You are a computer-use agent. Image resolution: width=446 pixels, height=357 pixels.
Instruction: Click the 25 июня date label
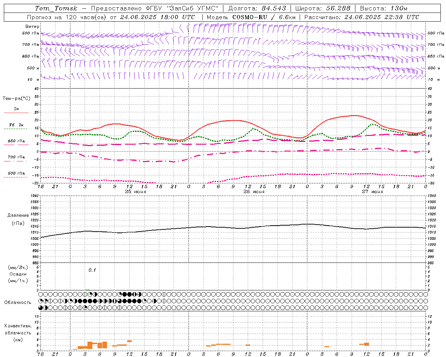click(x=136, y=191)
